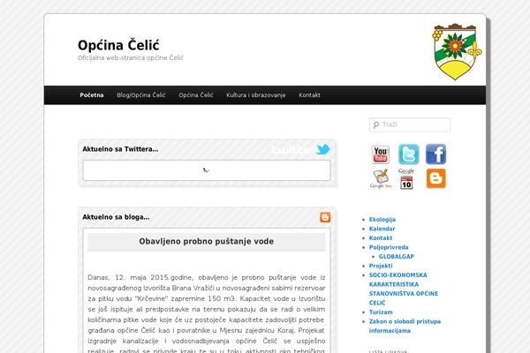This screenshot has width=530, height=353.
Task: Open Kultura i obrazovanje menu
Action: pos(256,95)
